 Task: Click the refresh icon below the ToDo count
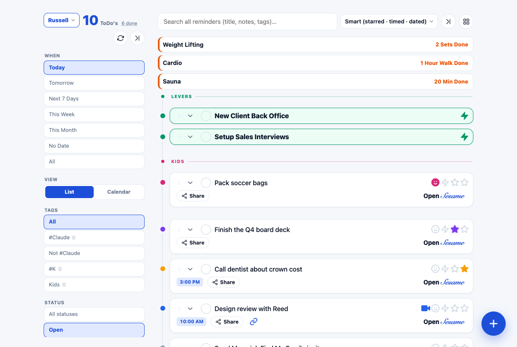120,38
